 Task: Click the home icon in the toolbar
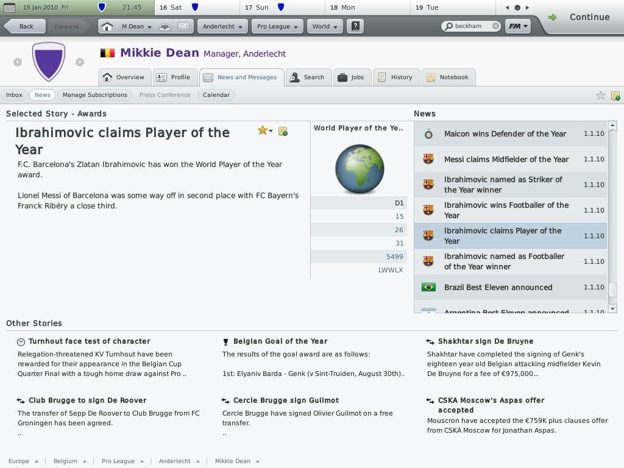click(x=107, y=27)
